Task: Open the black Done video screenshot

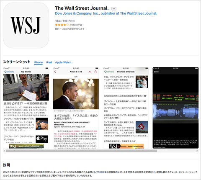Action: pyautogui.click(x=175, y=108)
